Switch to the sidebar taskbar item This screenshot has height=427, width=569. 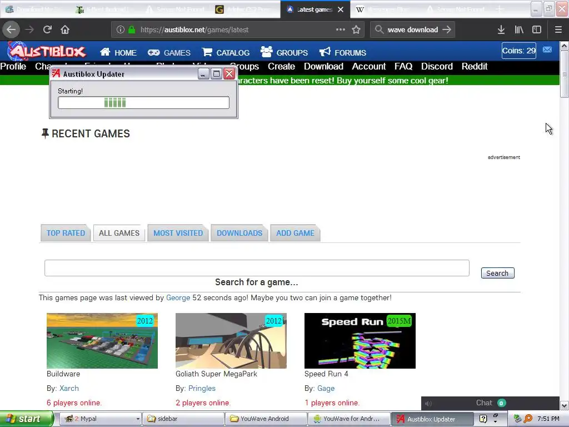[182, 419]
